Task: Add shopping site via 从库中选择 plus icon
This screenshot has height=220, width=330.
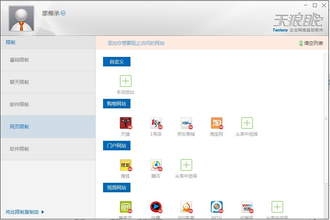Action: pyautogui.click(x=247, y=123)
